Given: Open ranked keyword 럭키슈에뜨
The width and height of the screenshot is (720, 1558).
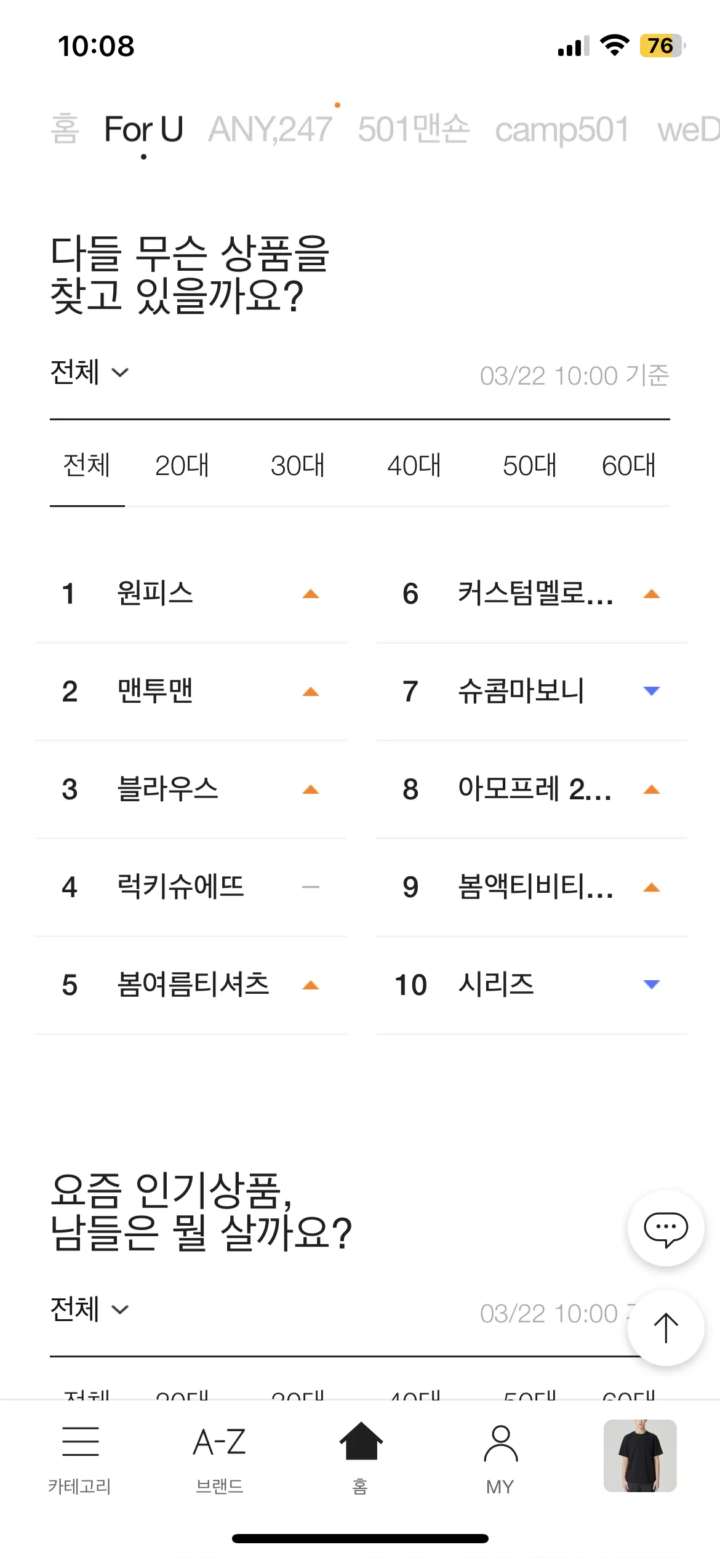Looking at the screenshot, I should (181, 887).
